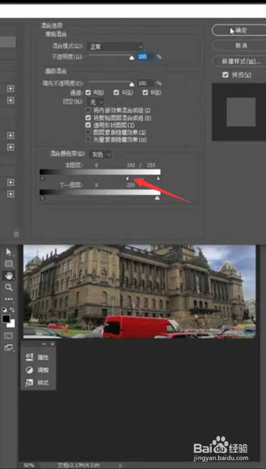Click topmost plus icon in styles list
Screen dimensions: 266x469
[11, 89]
